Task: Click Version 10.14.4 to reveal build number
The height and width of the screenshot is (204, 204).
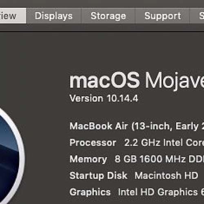Action: (104, 98)
